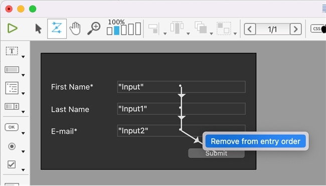This screenshot has height=186, width=326.
Task: Set zoom level to 100%
Action: (x=116, y=30)
